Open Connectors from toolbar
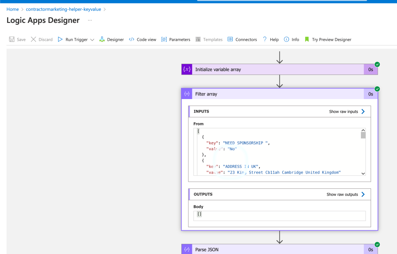Screen dimensions: 397x254 [242, 39]
